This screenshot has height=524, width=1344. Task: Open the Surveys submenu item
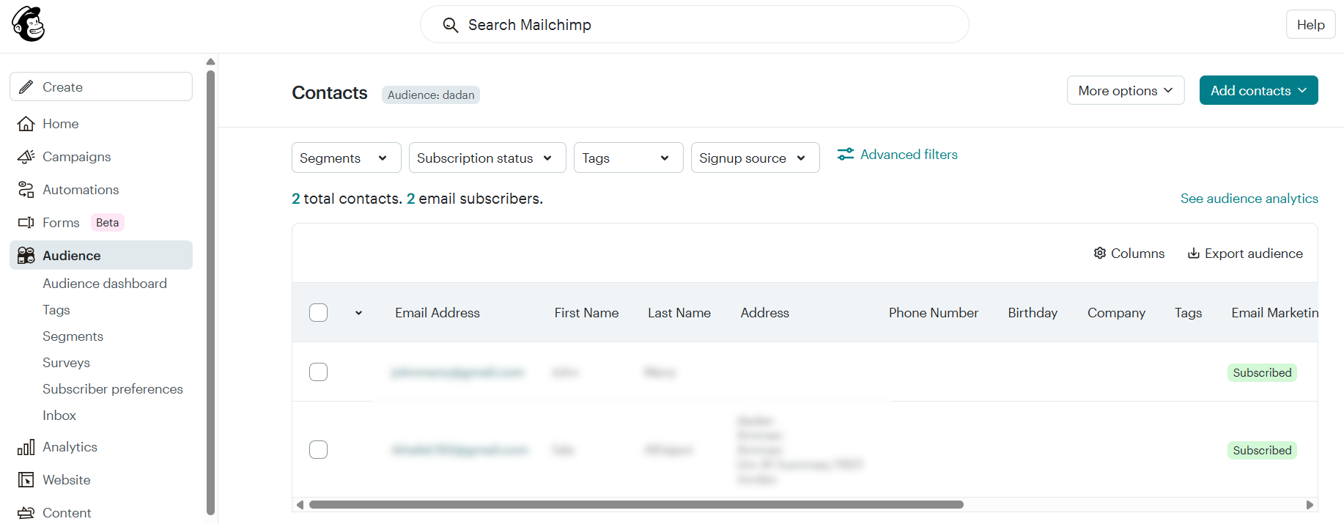(66, 363)
